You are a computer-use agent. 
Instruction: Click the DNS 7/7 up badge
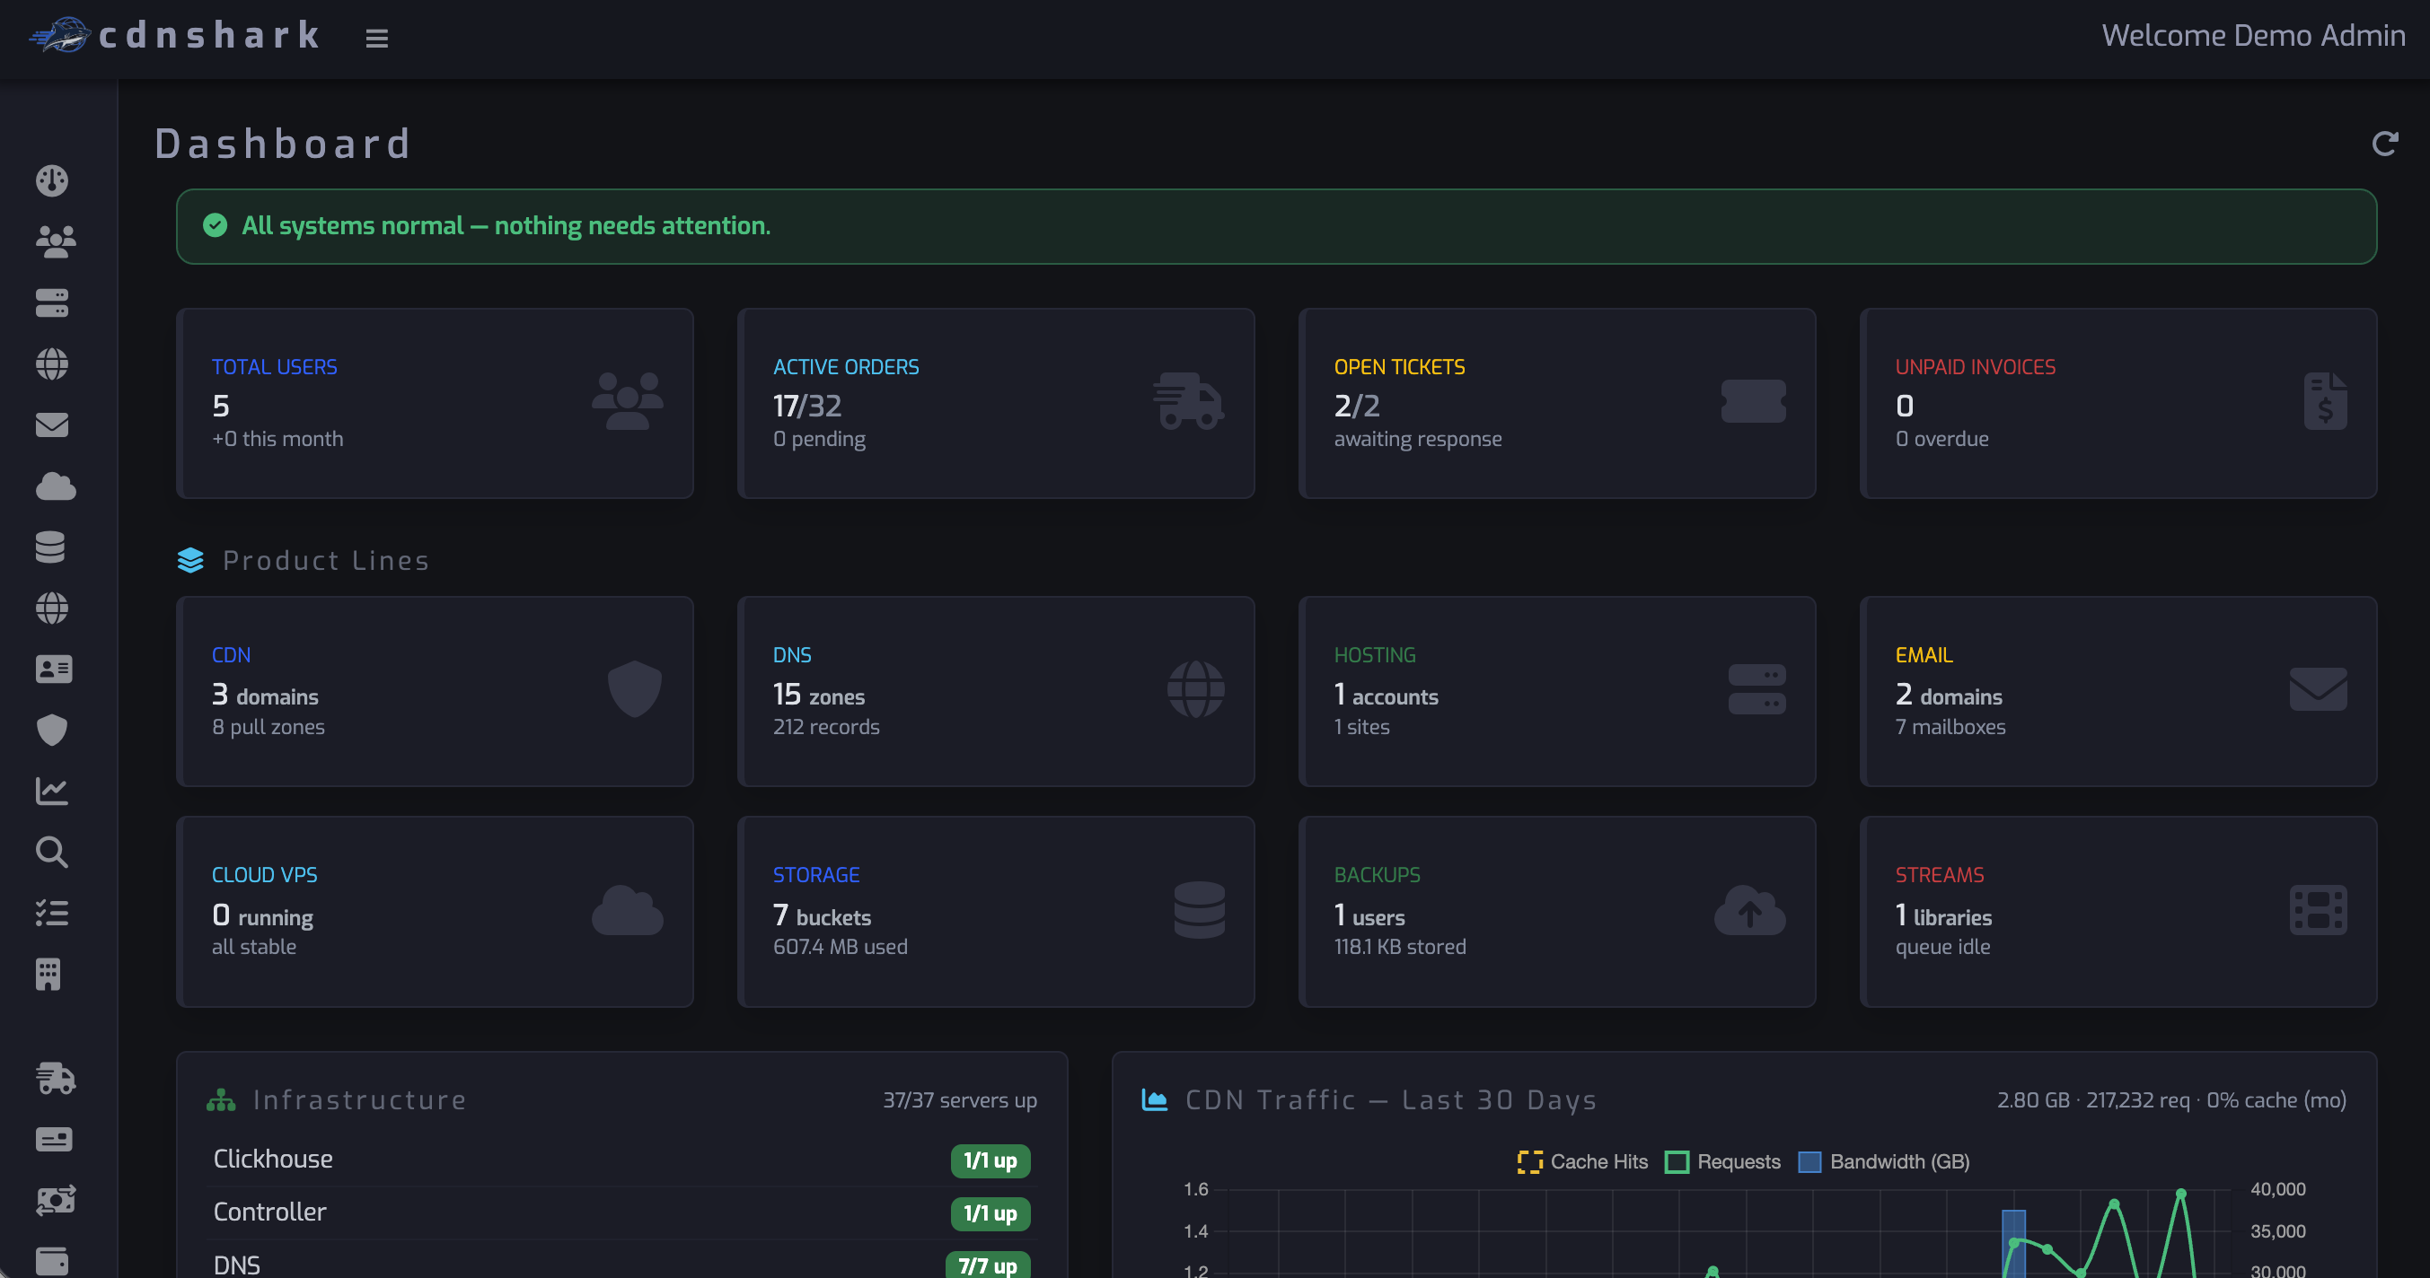(988, 1265)
